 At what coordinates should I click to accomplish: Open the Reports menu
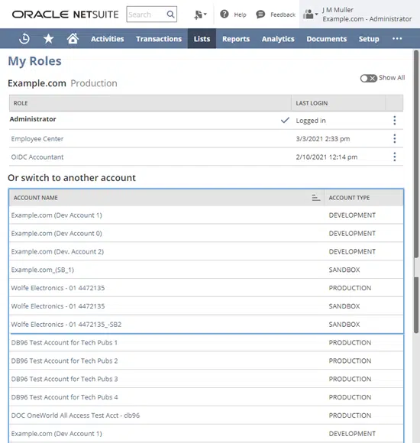236,39
